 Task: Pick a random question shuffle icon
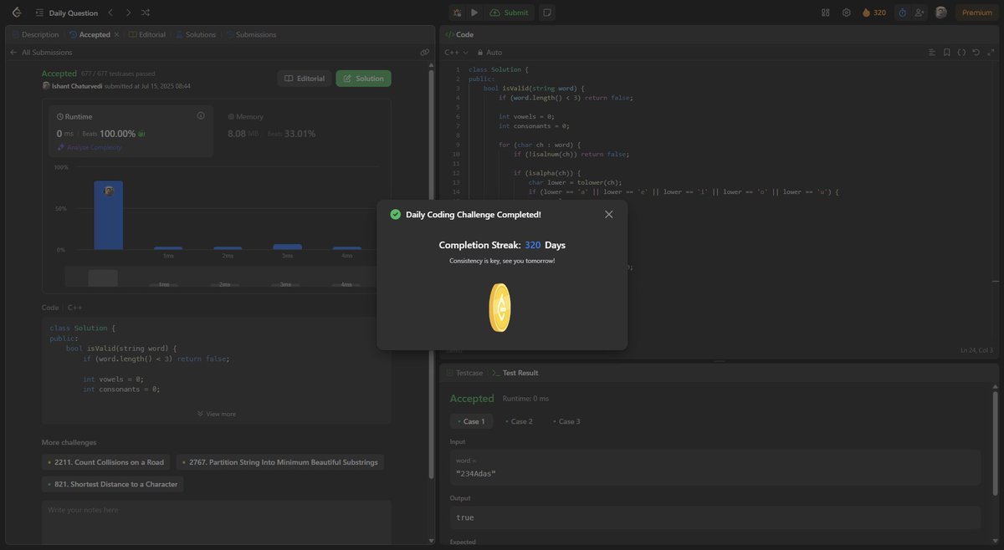click(x=146, y=13)
